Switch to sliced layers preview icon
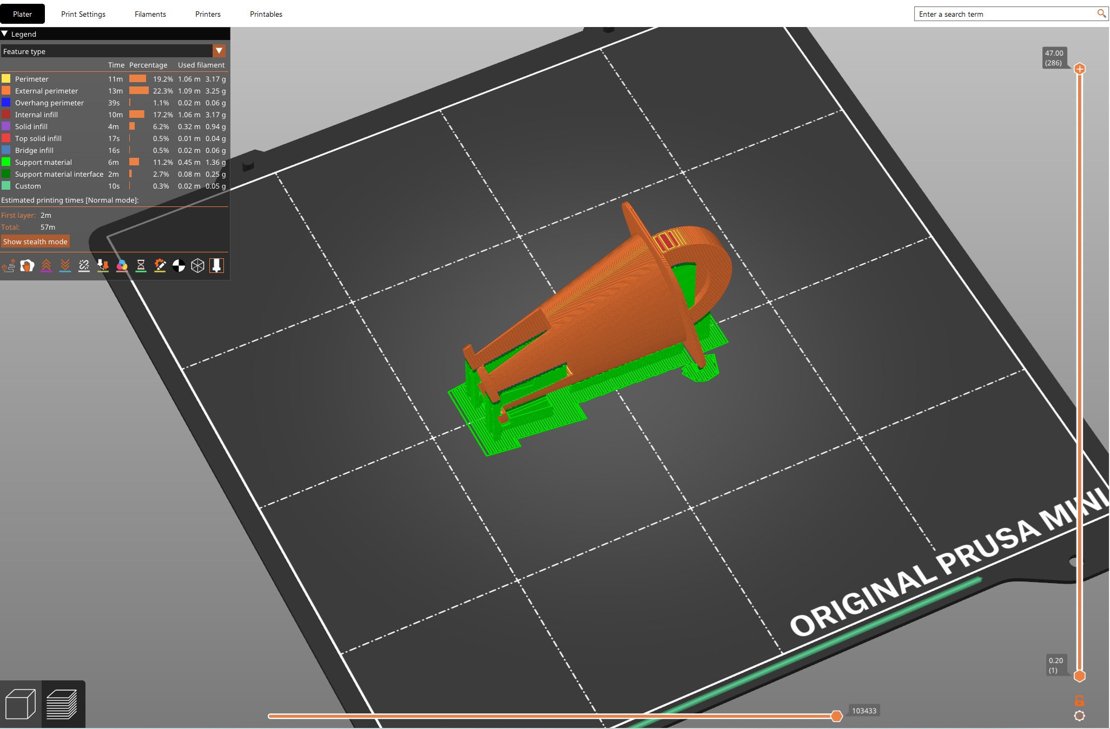This screenshot has height=729, width=1110. pyautogui.click(x=62, y=704)
